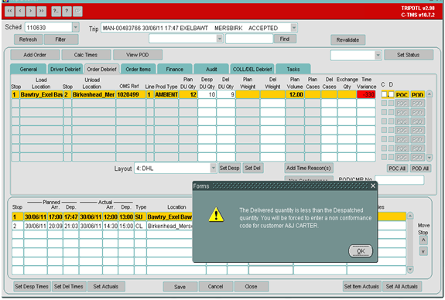Click the POD All button
The width and height of the screenshot is (445, 300).
pos(420,169)
